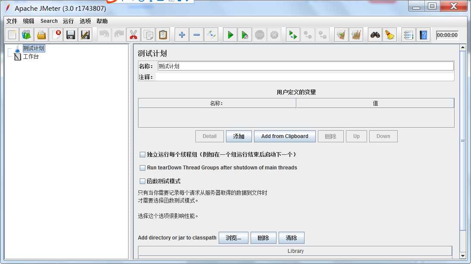
Task: Click the Clear All double broom icon
Action: click(356, 35)
